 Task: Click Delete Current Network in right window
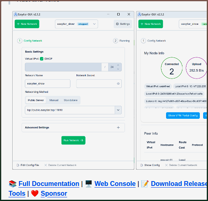pyautogui.click(x=181, y=165)
